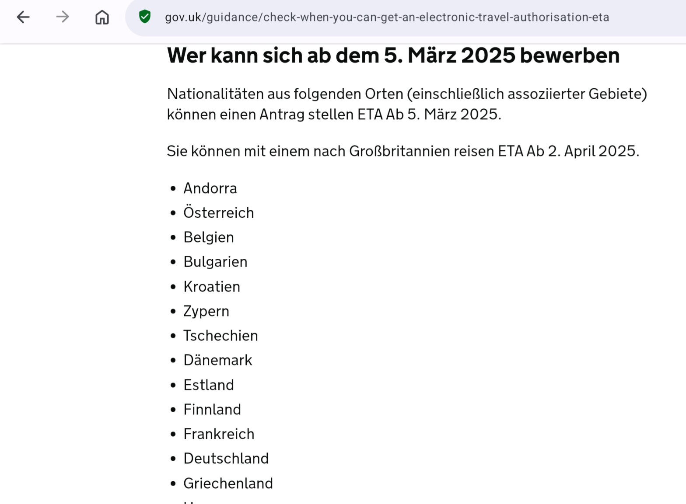686x504 pixels.
Task: Select the Frankreich list item
Action: [x=219, y=434]
